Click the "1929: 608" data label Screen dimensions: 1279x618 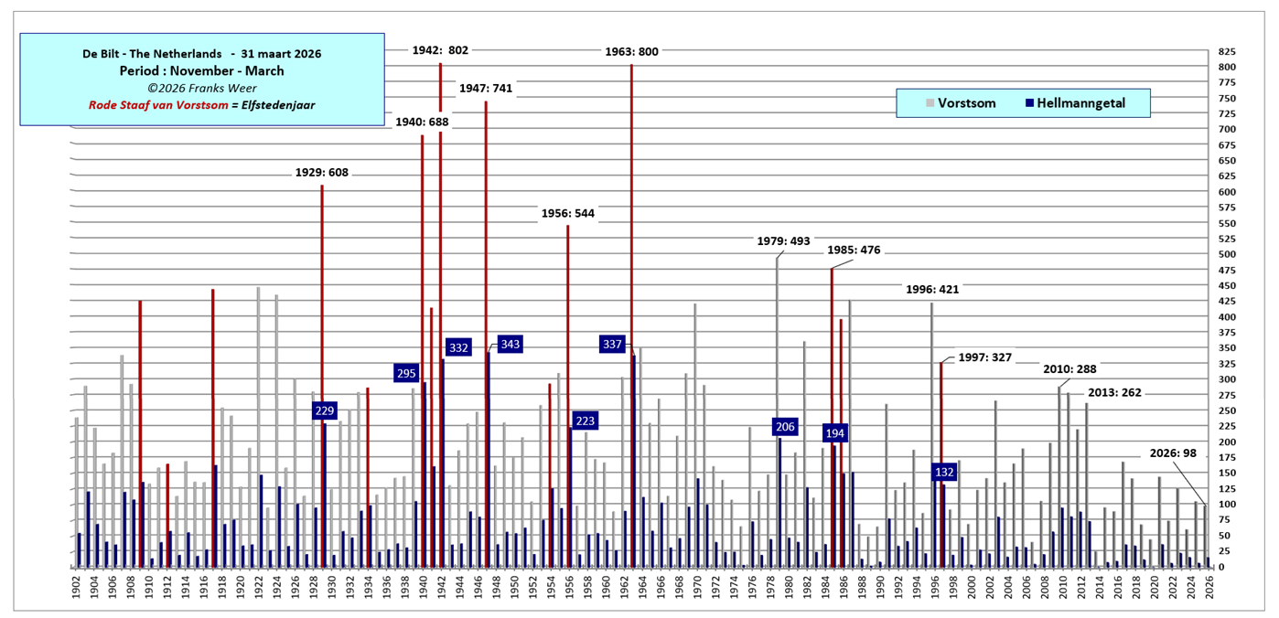[x=321, y=172]
